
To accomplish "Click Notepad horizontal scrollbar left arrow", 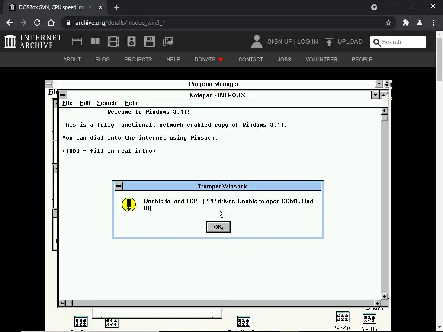I will 62,303.
